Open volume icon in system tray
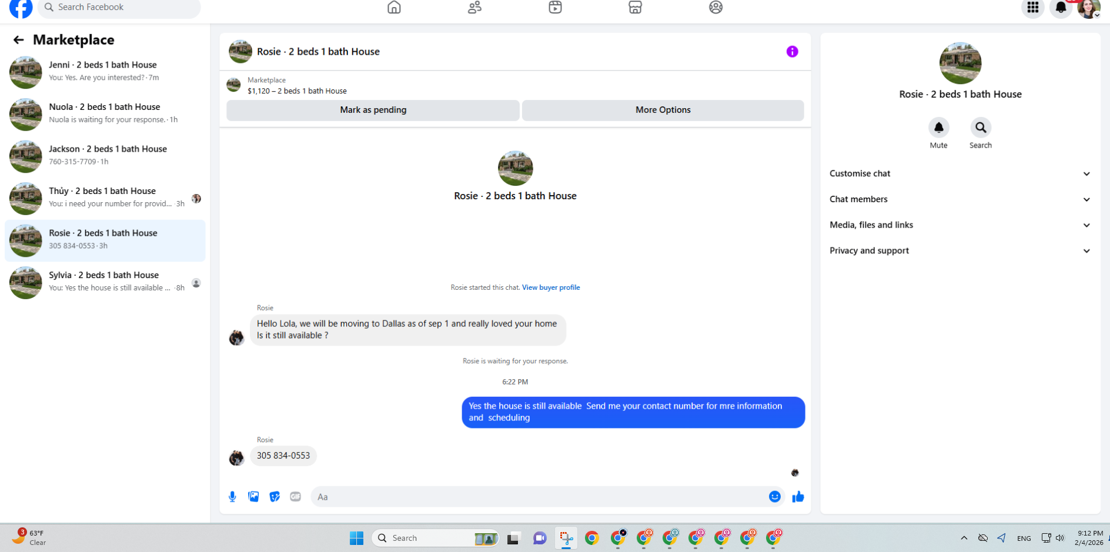 [1059, 538]
